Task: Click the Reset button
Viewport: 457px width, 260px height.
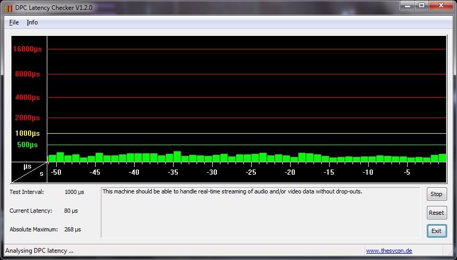Action: [x=437, y=213]
